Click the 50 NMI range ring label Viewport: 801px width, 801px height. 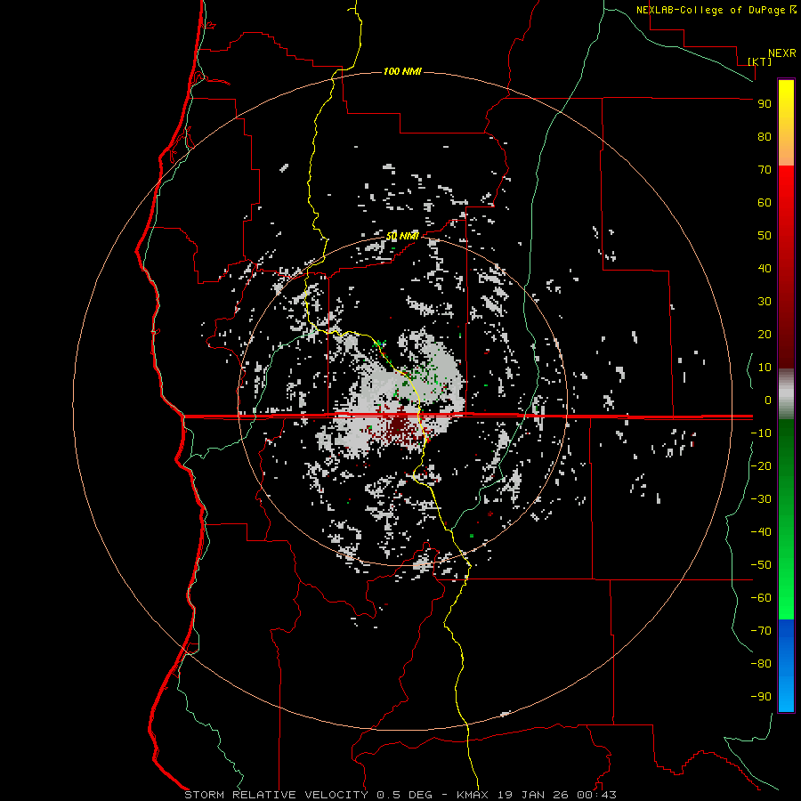click(x=402, y=236)
